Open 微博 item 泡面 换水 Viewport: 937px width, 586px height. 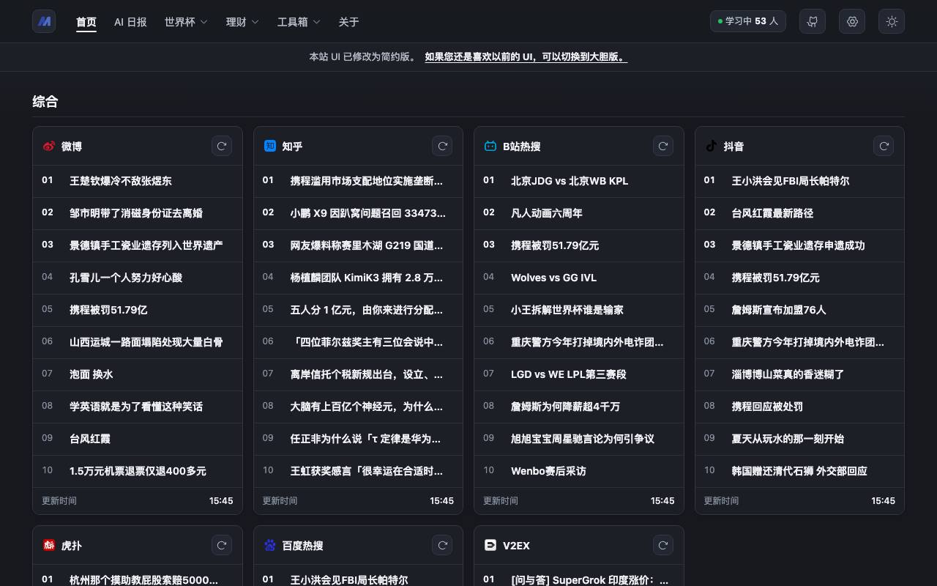click(138, 374)
